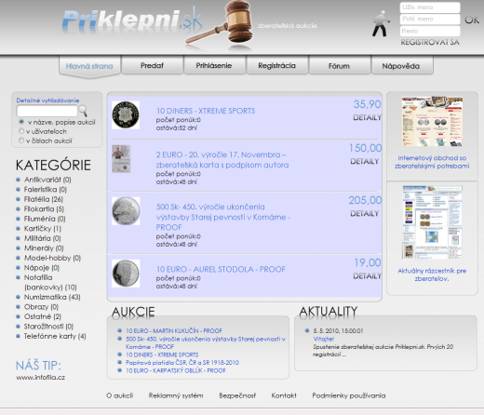Open the Nápověda tab

click(401, 66)
